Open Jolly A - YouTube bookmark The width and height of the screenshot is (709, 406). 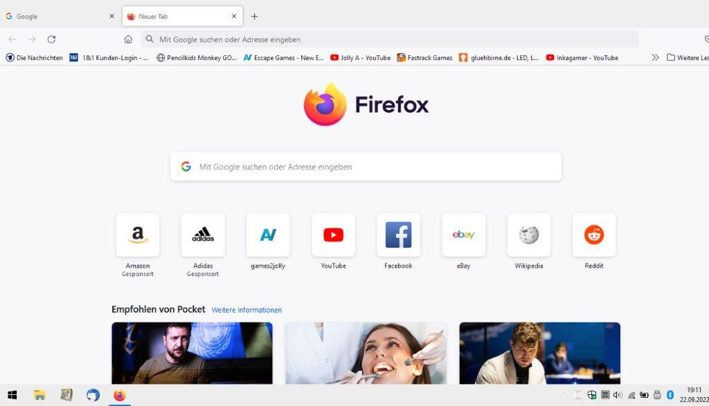click(360, 58)
